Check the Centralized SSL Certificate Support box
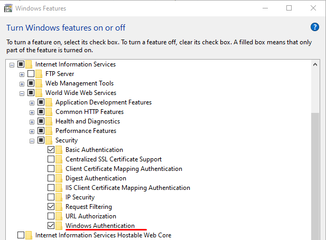 (51, 159)
